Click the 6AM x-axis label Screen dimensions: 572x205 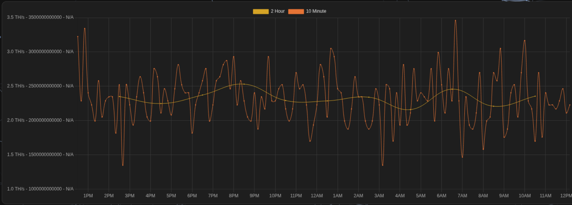[x=441, y=196]
